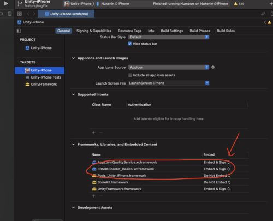Collapse the Development Assets section
The height and width of the screenshot is (221, 273).
pyautogui.click(x=73, y=207)
